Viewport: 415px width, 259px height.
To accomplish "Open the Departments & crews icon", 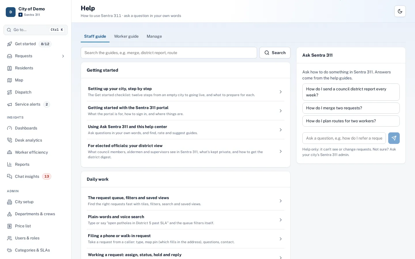I will 10,214.
